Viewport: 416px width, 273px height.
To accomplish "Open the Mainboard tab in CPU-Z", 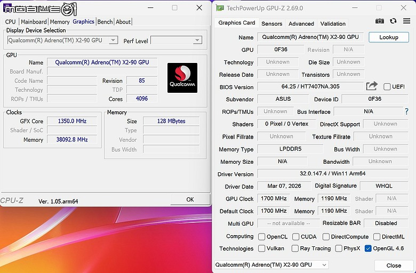I will [x=34, y=22].
